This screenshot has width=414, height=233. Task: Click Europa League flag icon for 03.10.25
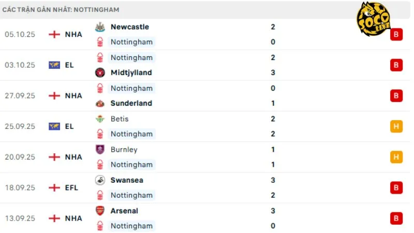pos(54,65)
